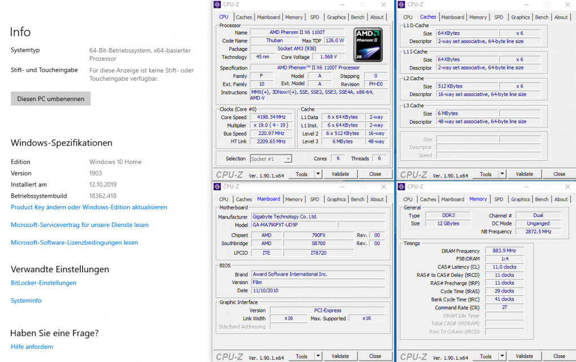Click the HT Link value 2209.65 MHz
576x362 pixels.
(271, 141)
